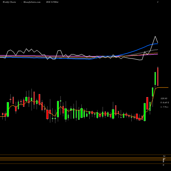Click the tallest red candlestick at chart end
171x171 pixels.
[158, 77]
